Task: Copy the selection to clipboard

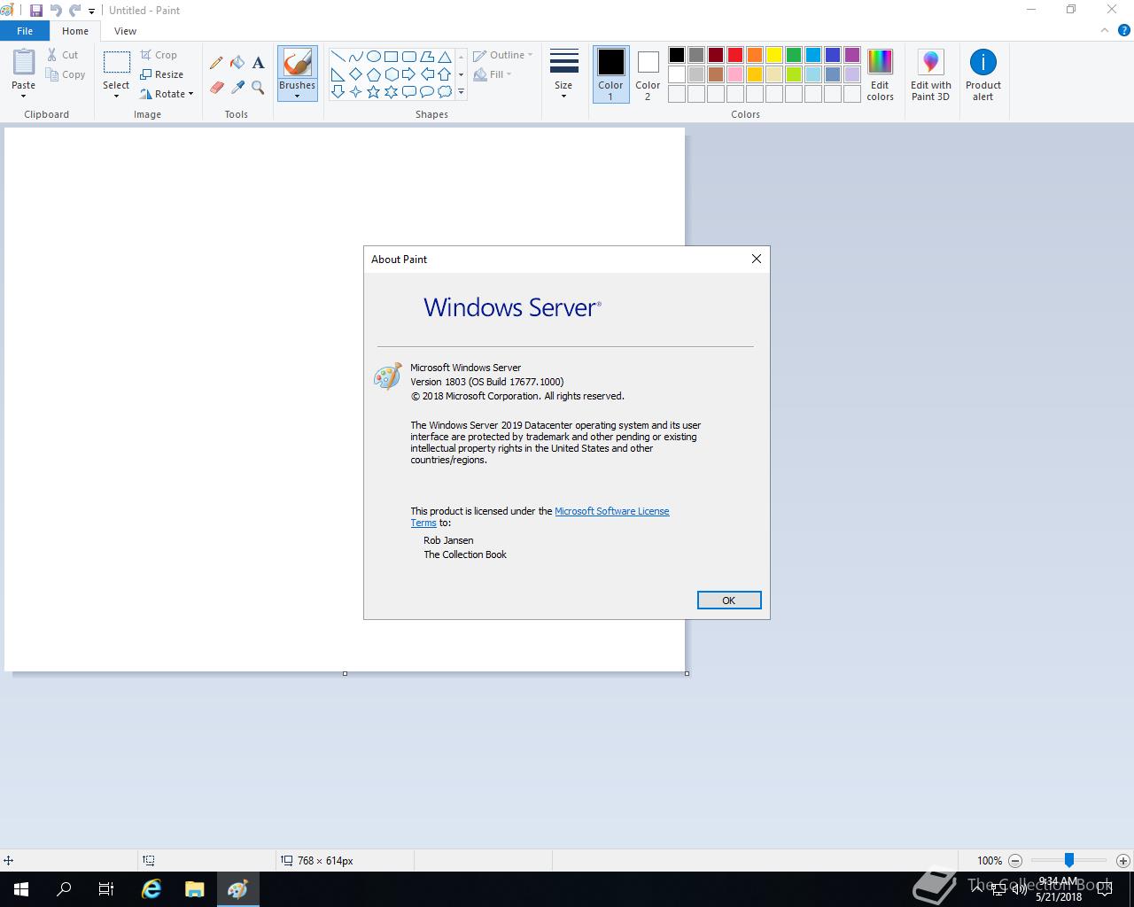Action: tap(66, 74)
